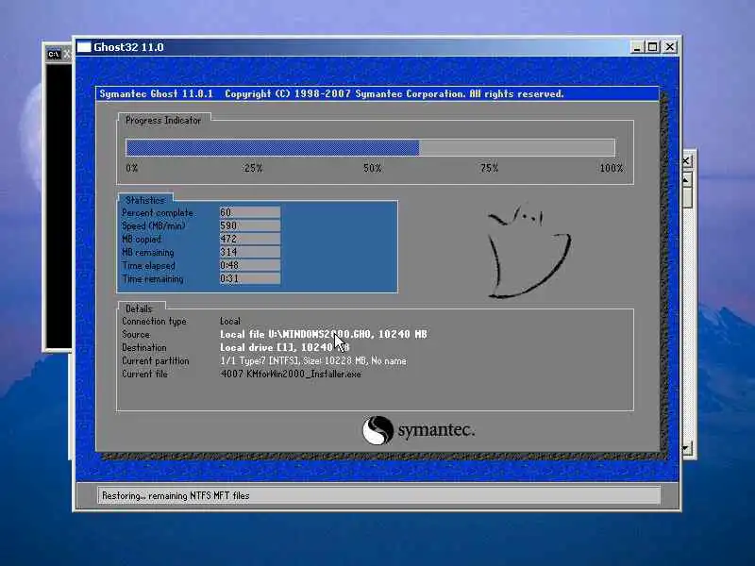Click scroll down arrow in the right background window
Image resolution: width=755 pixels, height=566 pixels.
(x=687, y=449)
